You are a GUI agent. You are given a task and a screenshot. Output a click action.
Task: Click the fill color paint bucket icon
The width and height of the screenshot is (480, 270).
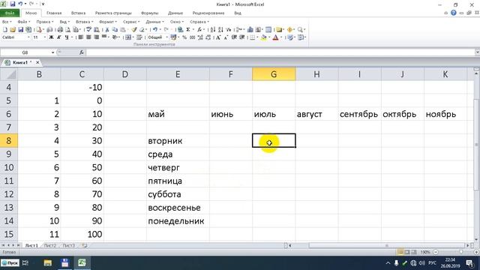click(x=263, y=37)
